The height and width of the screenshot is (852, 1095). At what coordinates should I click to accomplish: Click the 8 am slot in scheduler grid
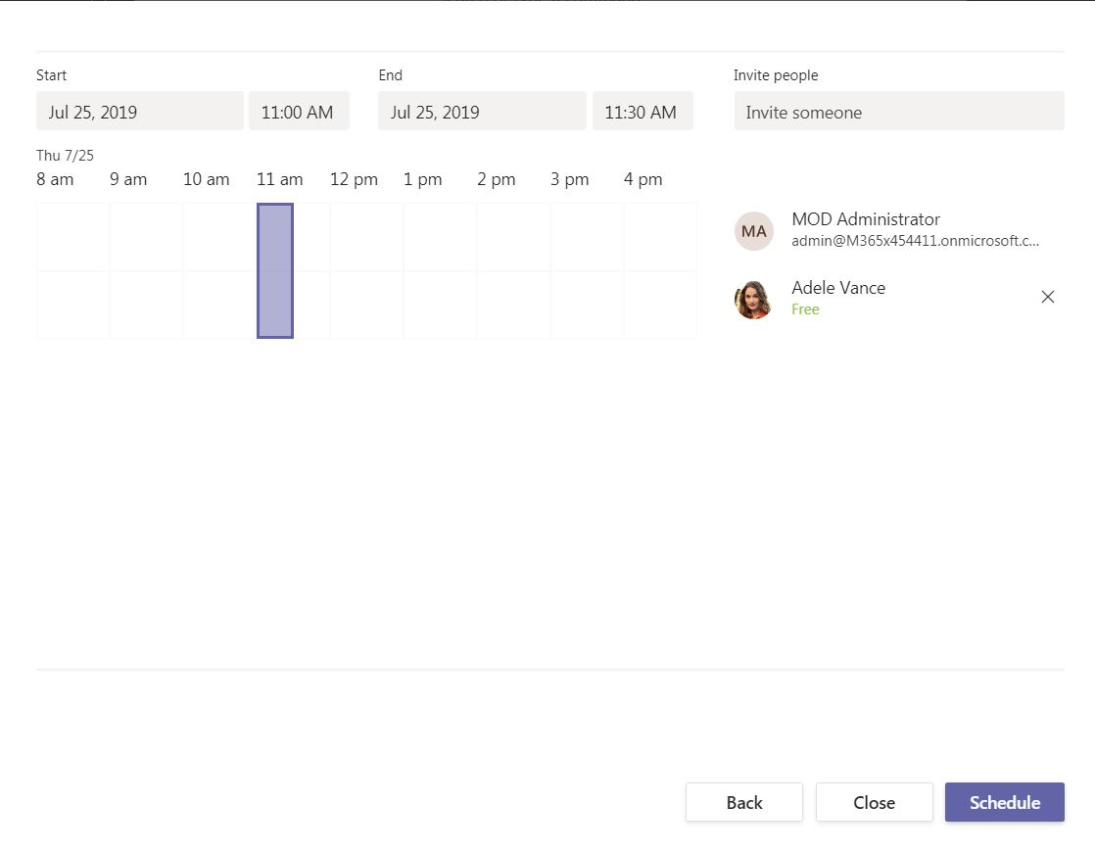(x=73, y=270)
